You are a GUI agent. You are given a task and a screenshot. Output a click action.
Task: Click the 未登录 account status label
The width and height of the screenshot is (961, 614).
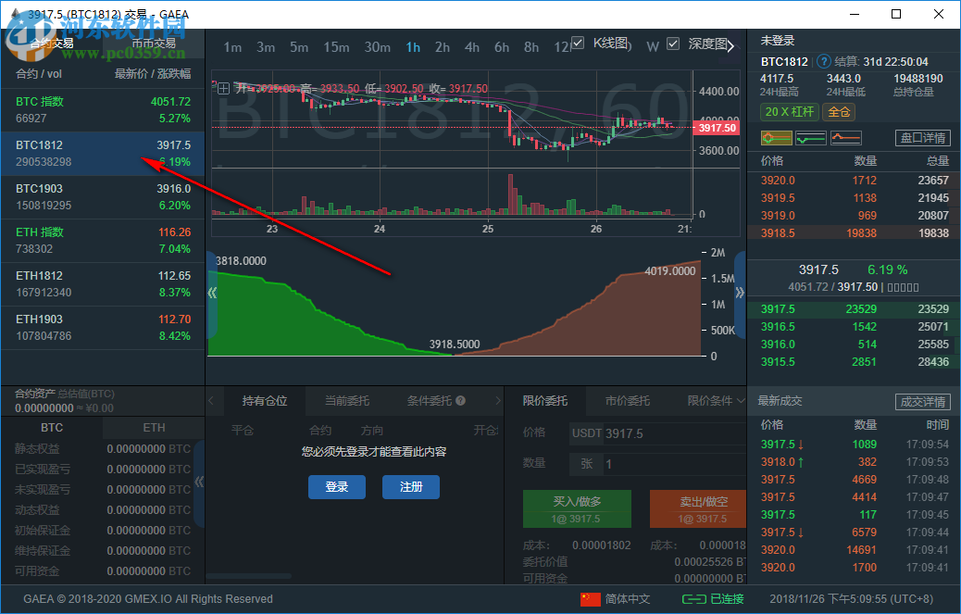pos(778,41)
